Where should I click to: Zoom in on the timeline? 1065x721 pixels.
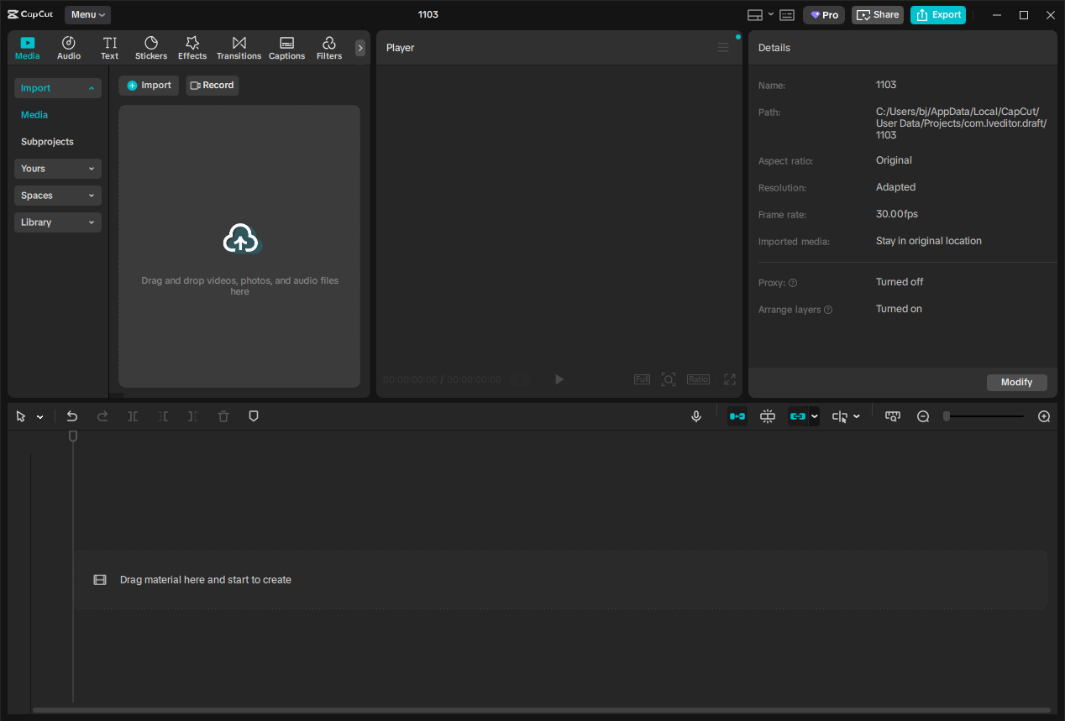pos(1043,415)
